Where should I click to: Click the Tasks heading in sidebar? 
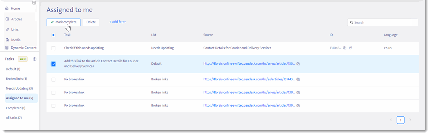click(10, 59)
